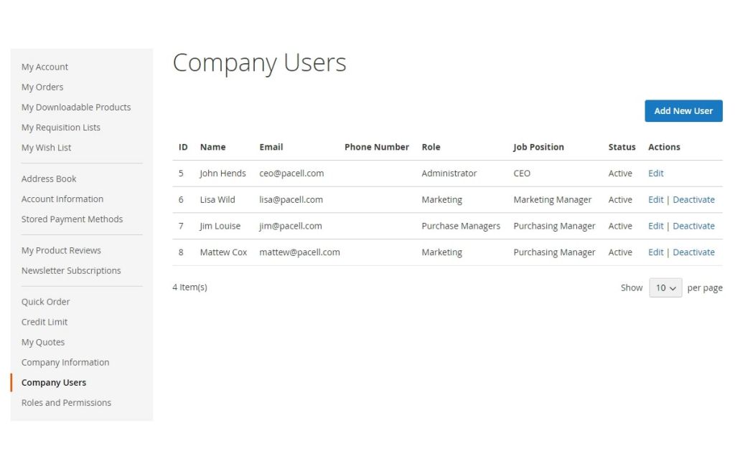Click the Phone Number column header
Image resolution: width=735 pixels, height=466 pixels.
tap(376, 147)
